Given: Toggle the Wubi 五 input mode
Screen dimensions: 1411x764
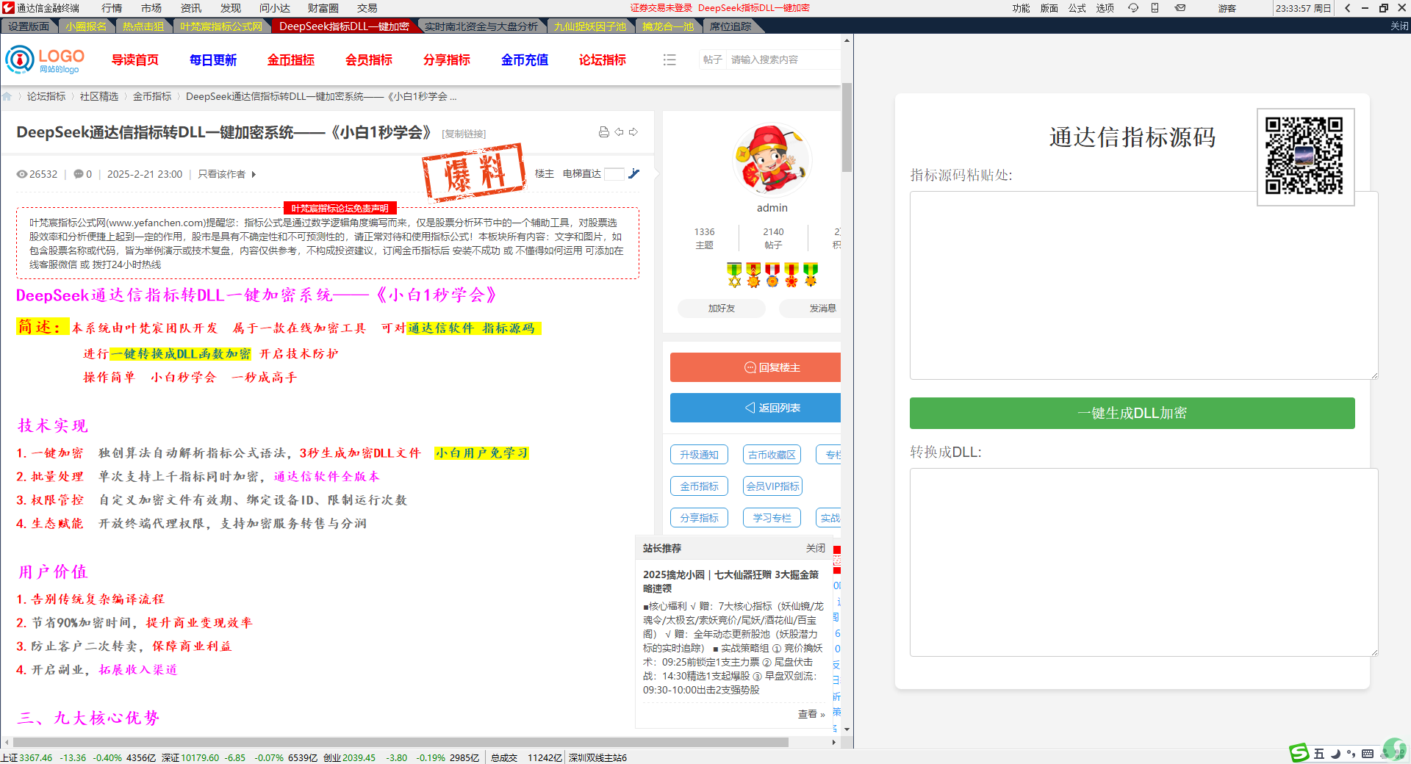Looking at the screenshot, I should click(1319, 754).
